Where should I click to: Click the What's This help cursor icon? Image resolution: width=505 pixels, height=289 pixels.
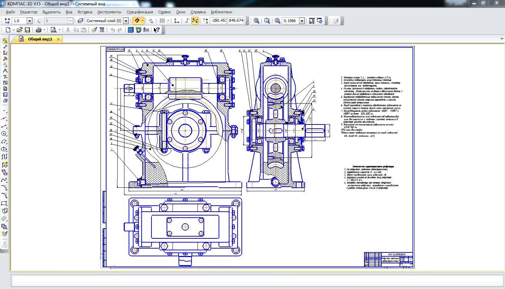pos(157,30)
